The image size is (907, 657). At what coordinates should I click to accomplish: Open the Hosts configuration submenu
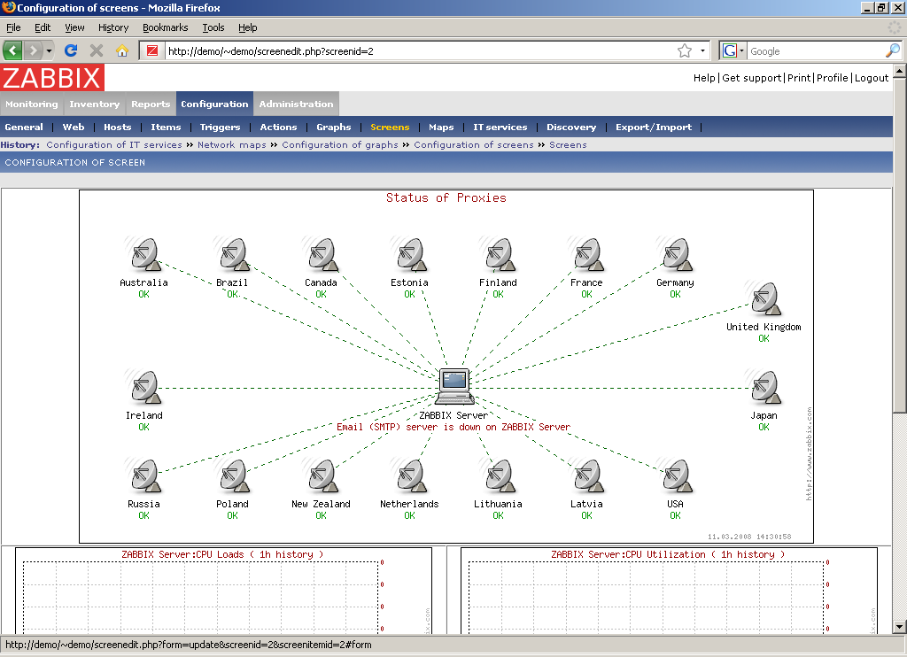coord(118,128)
